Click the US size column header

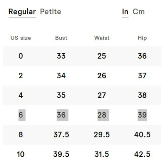coord(21,38)
